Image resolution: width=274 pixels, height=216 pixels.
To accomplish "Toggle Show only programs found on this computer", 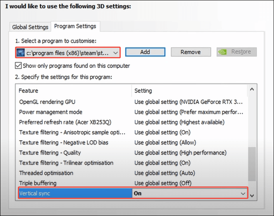I will [18, 66].
